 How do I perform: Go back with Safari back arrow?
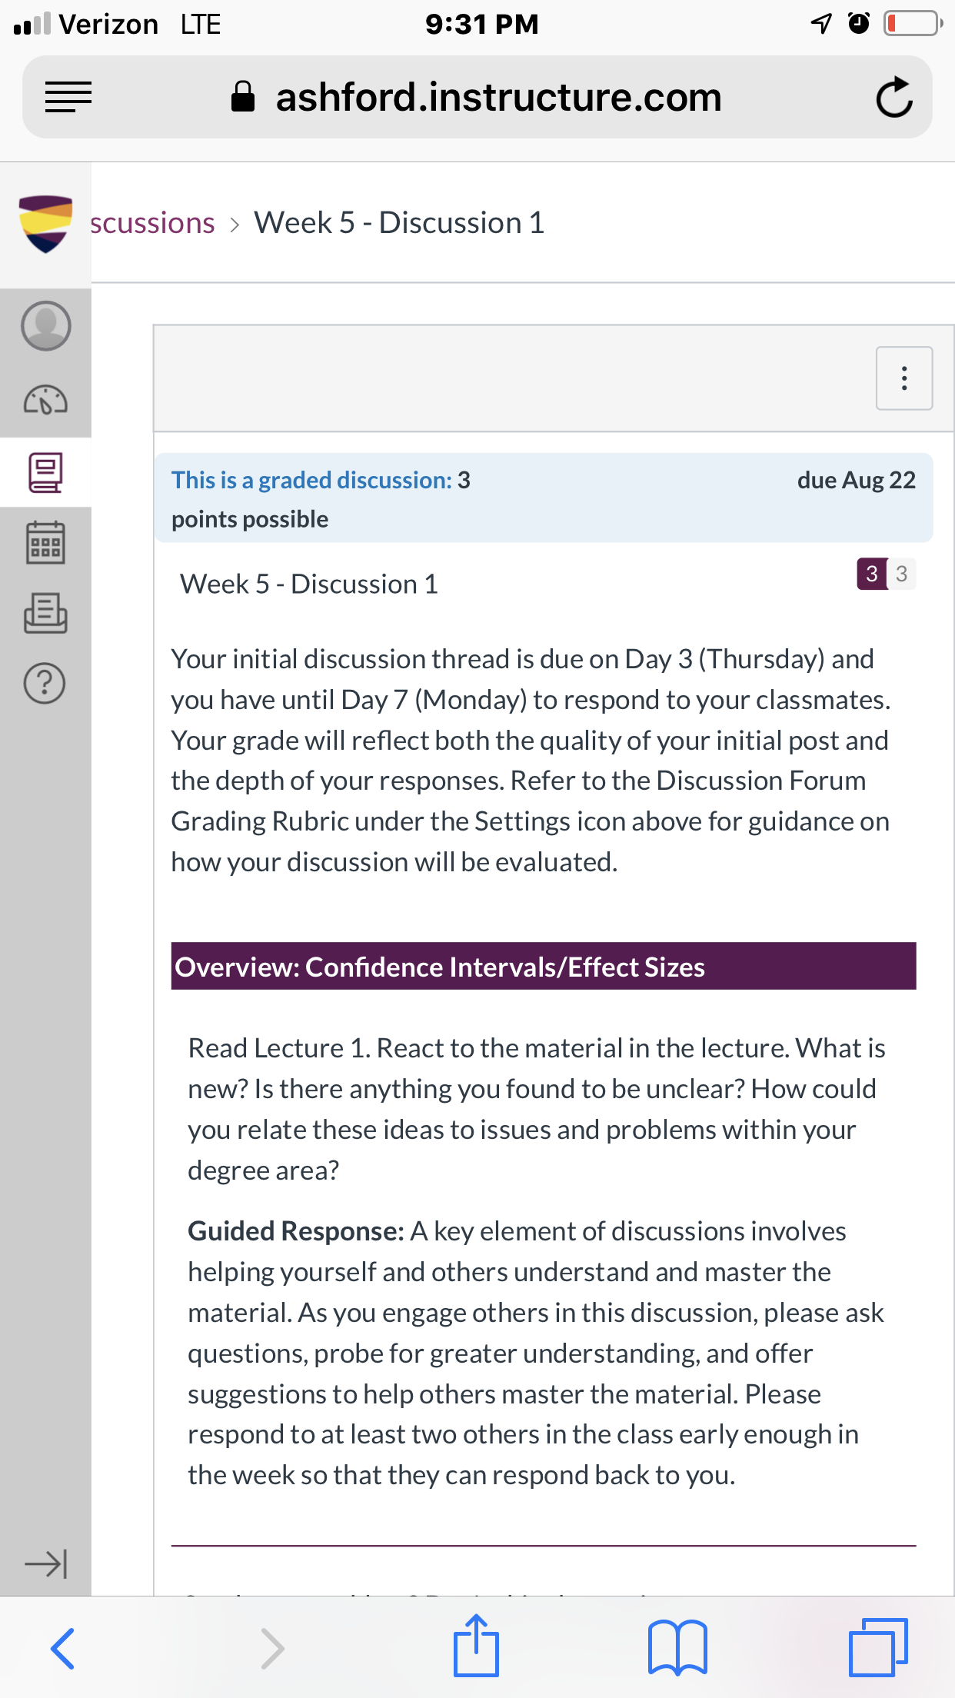pos(62,1648)
